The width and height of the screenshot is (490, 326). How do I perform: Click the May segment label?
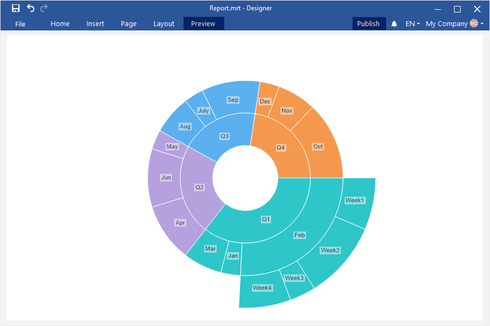click(x=172, y=147)
